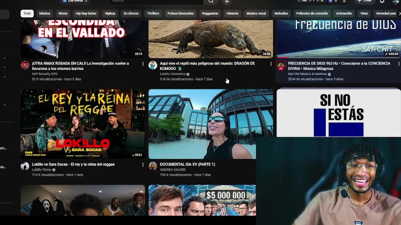Click the search magnifier button
Viewport: 401px width, 225px height.
211,2
